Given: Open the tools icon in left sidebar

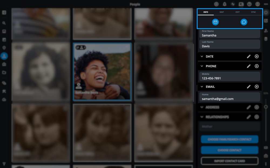Looking at the screenshot, I should click(x=4, y=91).
